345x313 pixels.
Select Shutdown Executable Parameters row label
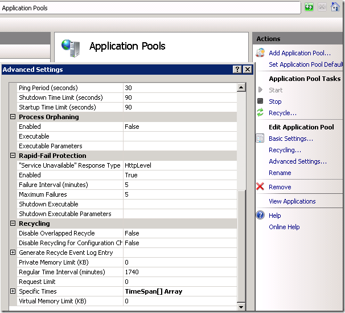65,214
